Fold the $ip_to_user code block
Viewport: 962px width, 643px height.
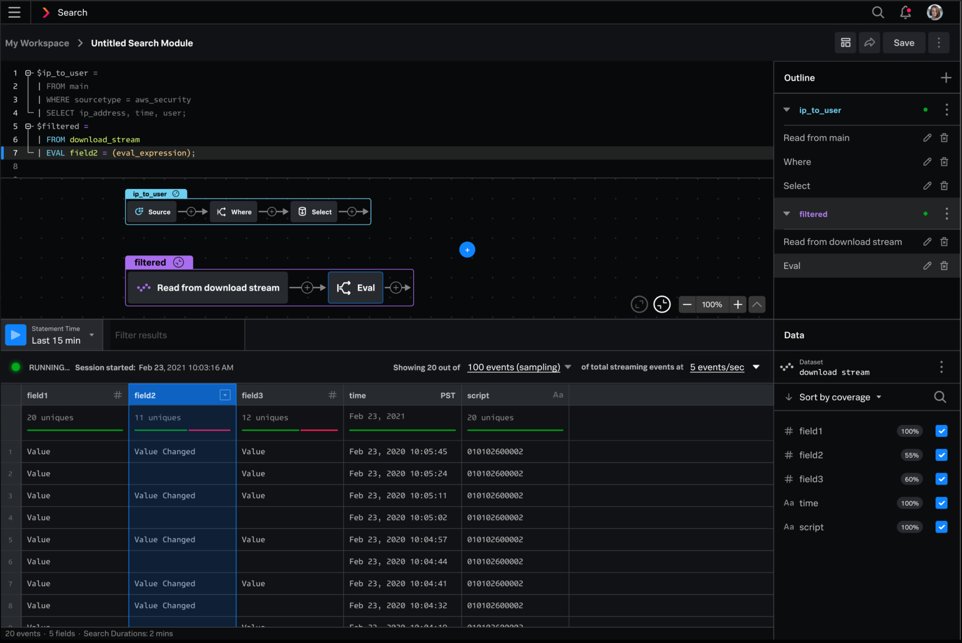(x=28, y=73)
